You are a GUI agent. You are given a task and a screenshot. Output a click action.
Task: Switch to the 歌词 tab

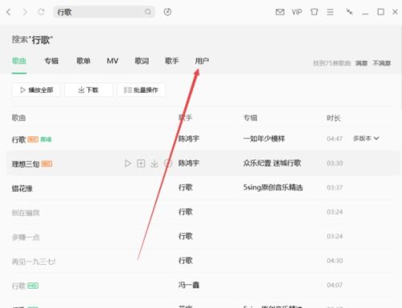[142, 61]
